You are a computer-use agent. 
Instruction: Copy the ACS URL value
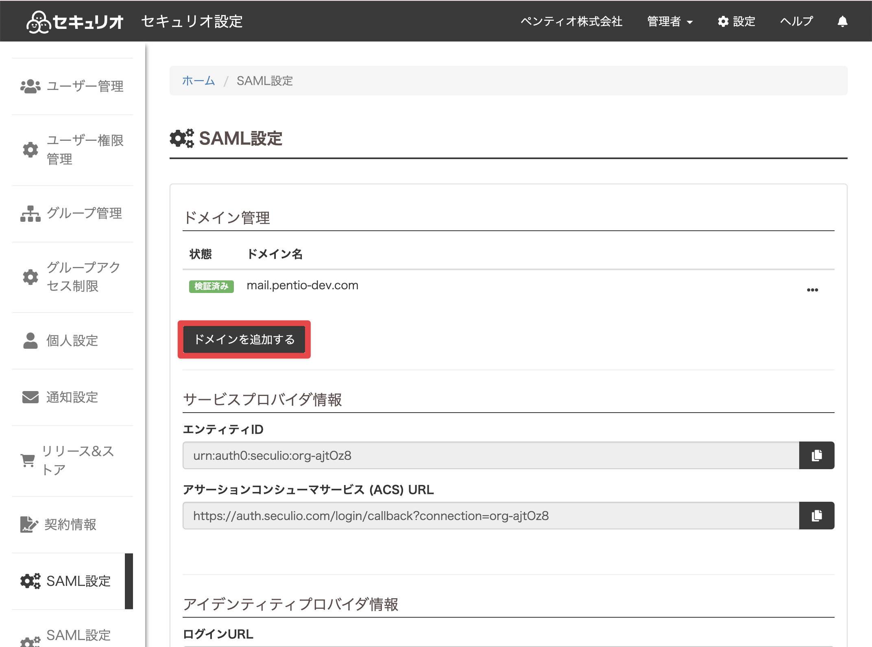817,516
